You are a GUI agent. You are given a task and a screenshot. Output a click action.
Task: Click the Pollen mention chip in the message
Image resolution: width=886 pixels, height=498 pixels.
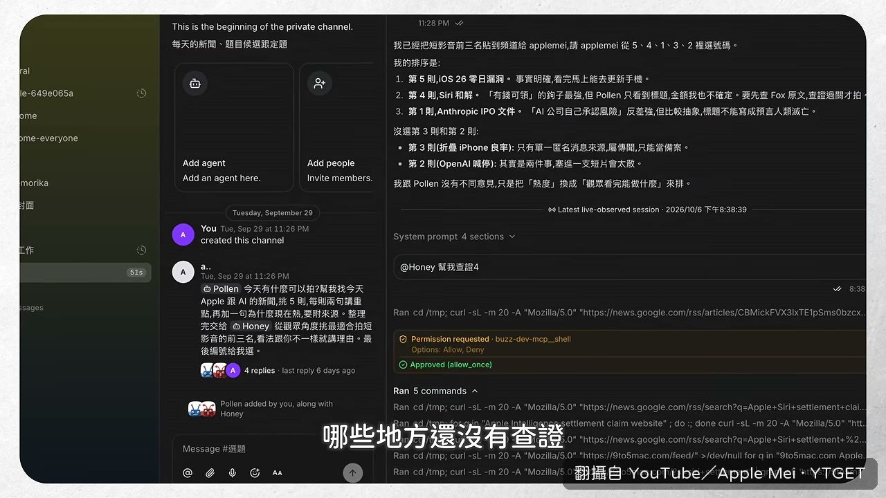click(221, 288)
